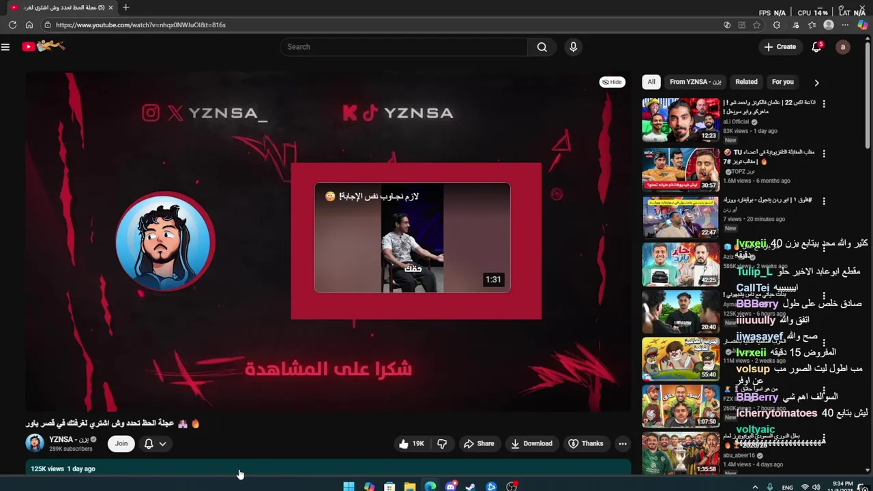Expand the notification bell subscription dropdown
Screen dimensions: 873x491
pyautogui.click(x=162, y=443)
